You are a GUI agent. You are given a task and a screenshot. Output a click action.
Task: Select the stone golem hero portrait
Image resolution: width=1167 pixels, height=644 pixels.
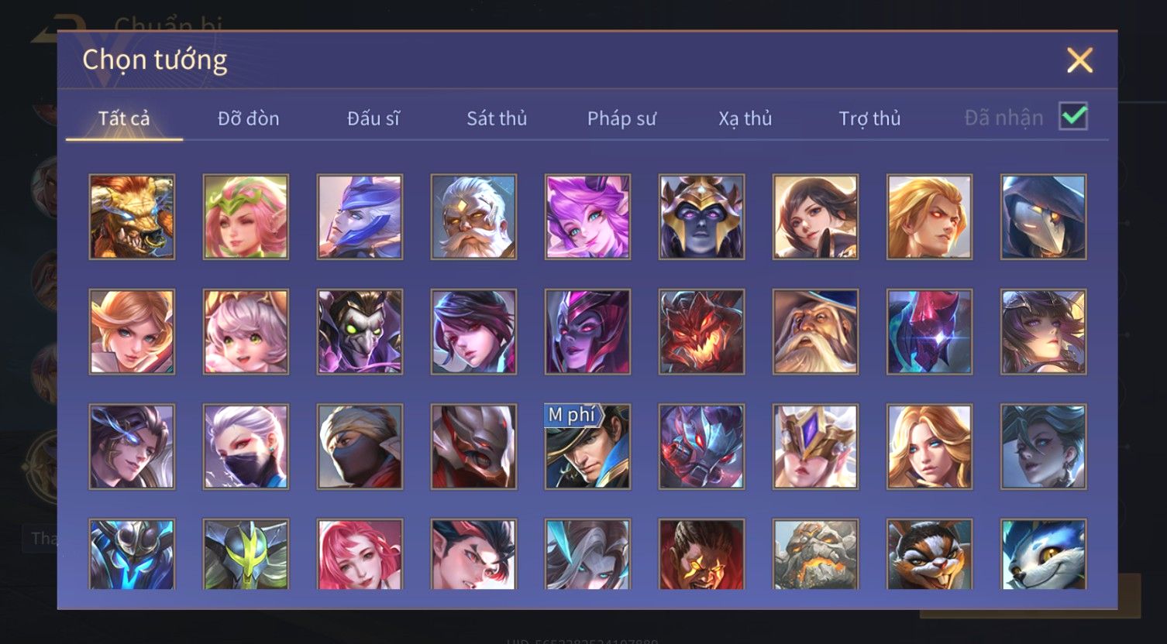coord(815,554)
